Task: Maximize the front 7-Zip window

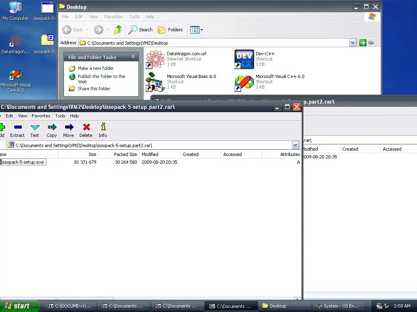Action: pyautogui.click(x=287, y=107)
